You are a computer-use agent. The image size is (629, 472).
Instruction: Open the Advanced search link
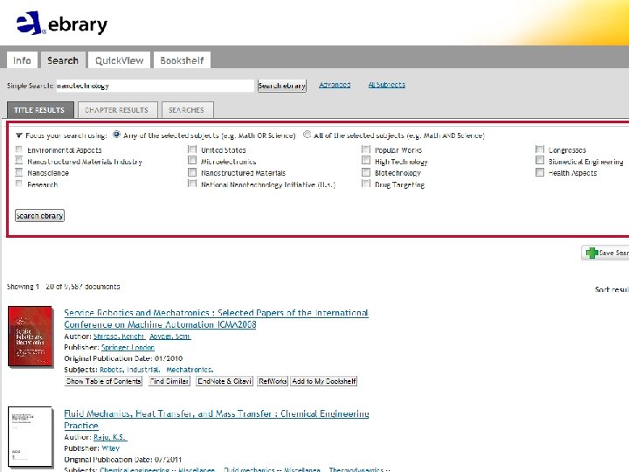click(x=335, y=85)
